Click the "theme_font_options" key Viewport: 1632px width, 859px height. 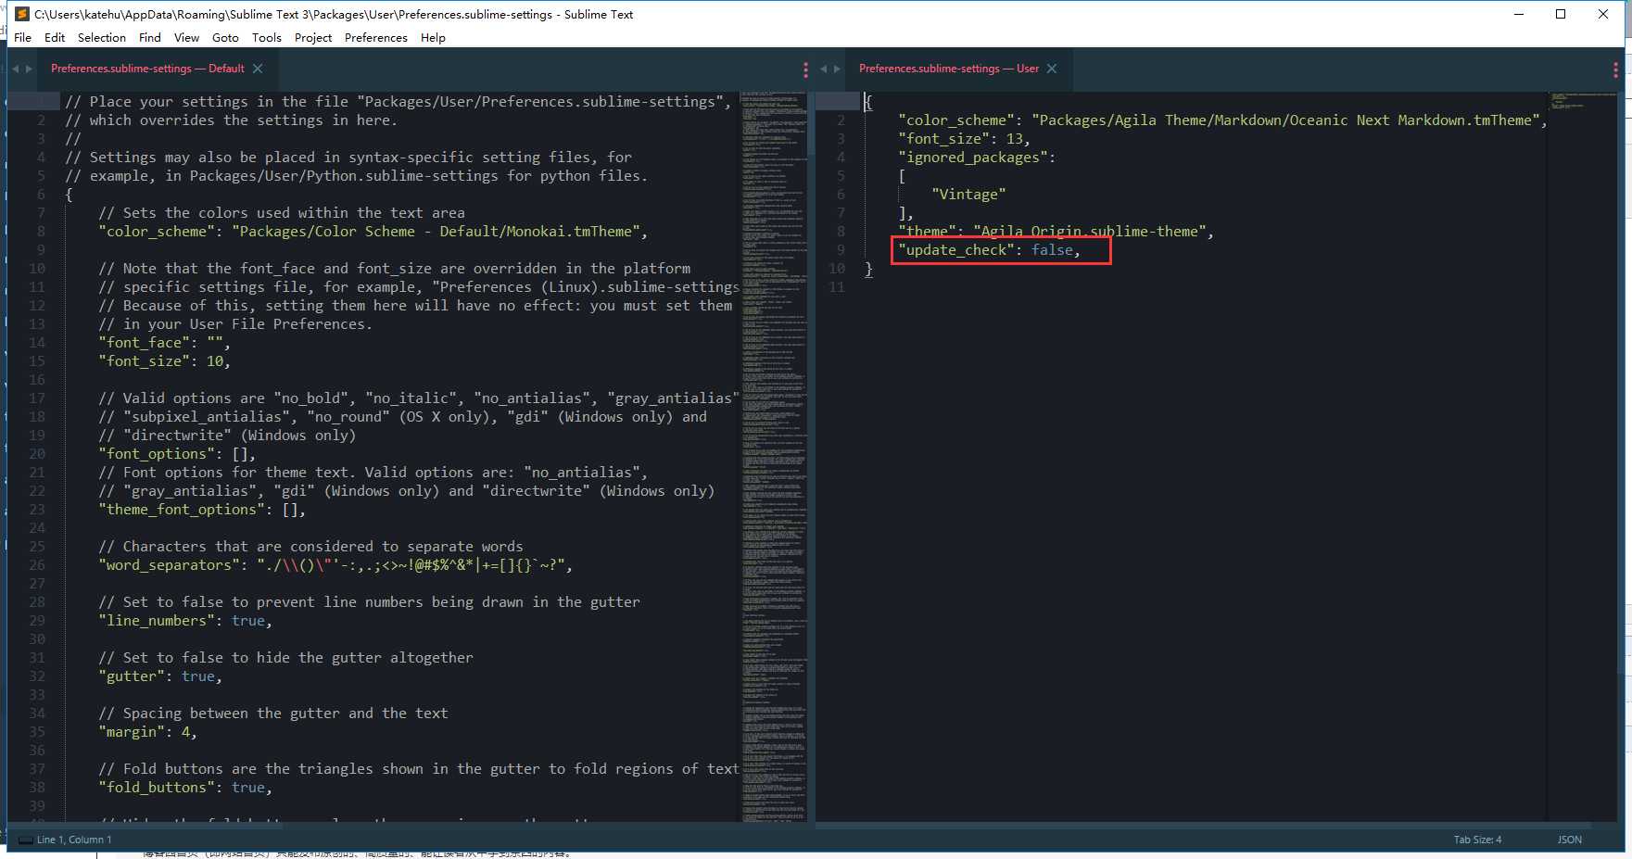pyautogui.click(x=182, y=510)
